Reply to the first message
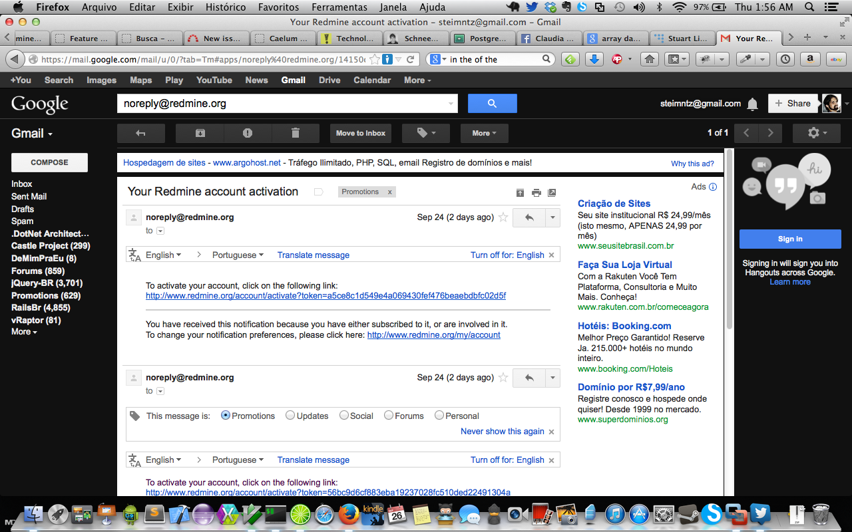The height and width of the screenshot is (532, 852). (529, 217)
